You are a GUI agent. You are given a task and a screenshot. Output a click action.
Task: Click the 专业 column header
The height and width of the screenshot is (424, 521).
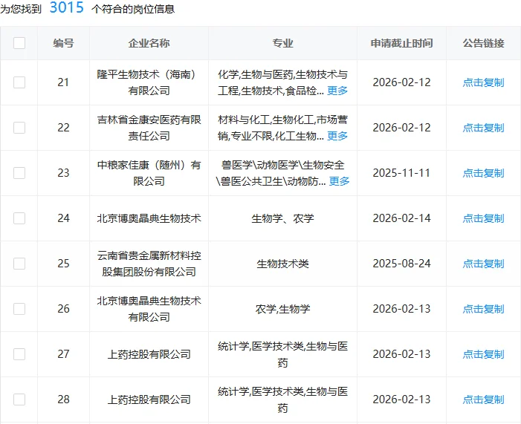282,43
